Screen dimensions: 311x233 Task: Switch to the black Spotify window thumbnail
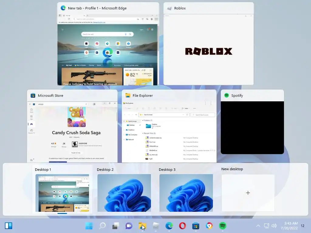[252, 128]
